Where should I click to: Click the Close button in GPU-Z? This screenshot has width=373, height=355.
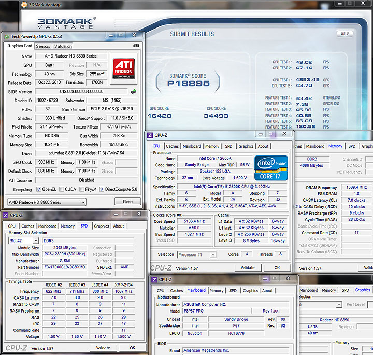[127, 202]
